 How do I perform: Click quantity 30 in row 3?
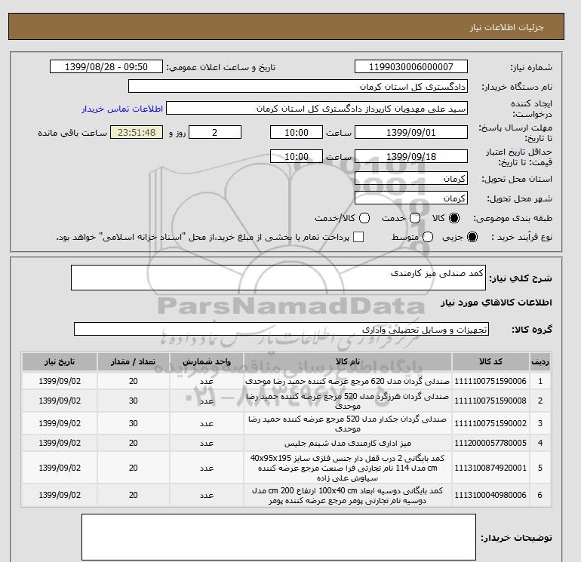coord(134,423)
